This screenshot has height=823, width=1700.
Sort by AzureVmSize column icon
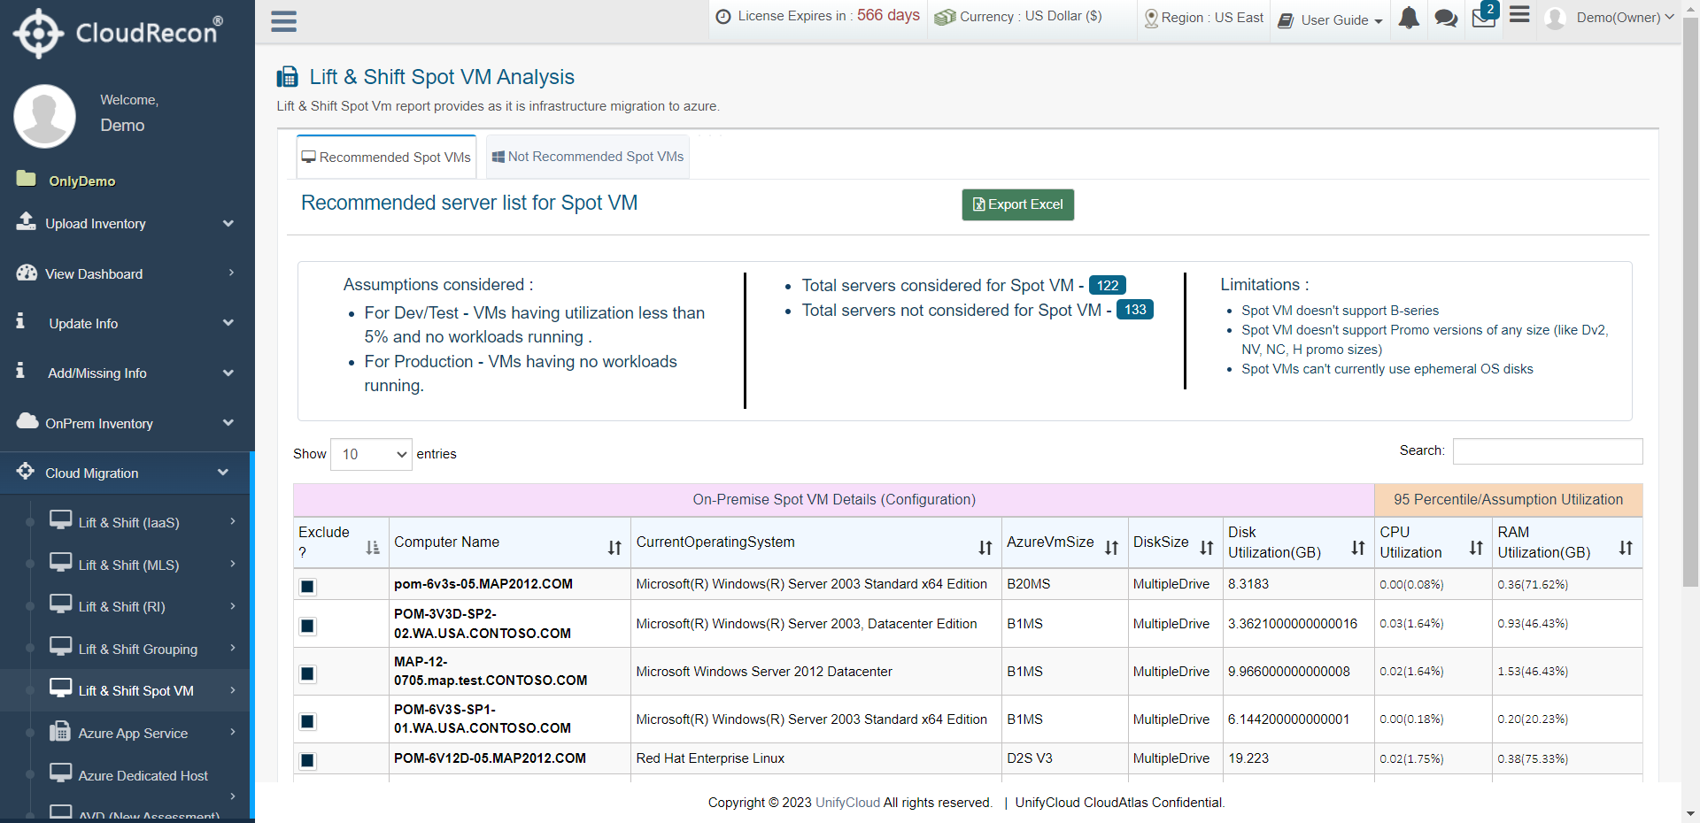click(1111, 548)
